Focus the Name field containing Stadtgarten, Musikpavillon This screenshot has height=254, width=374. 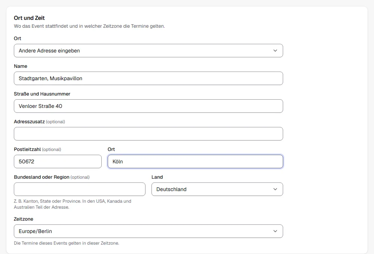pos(148,78)
